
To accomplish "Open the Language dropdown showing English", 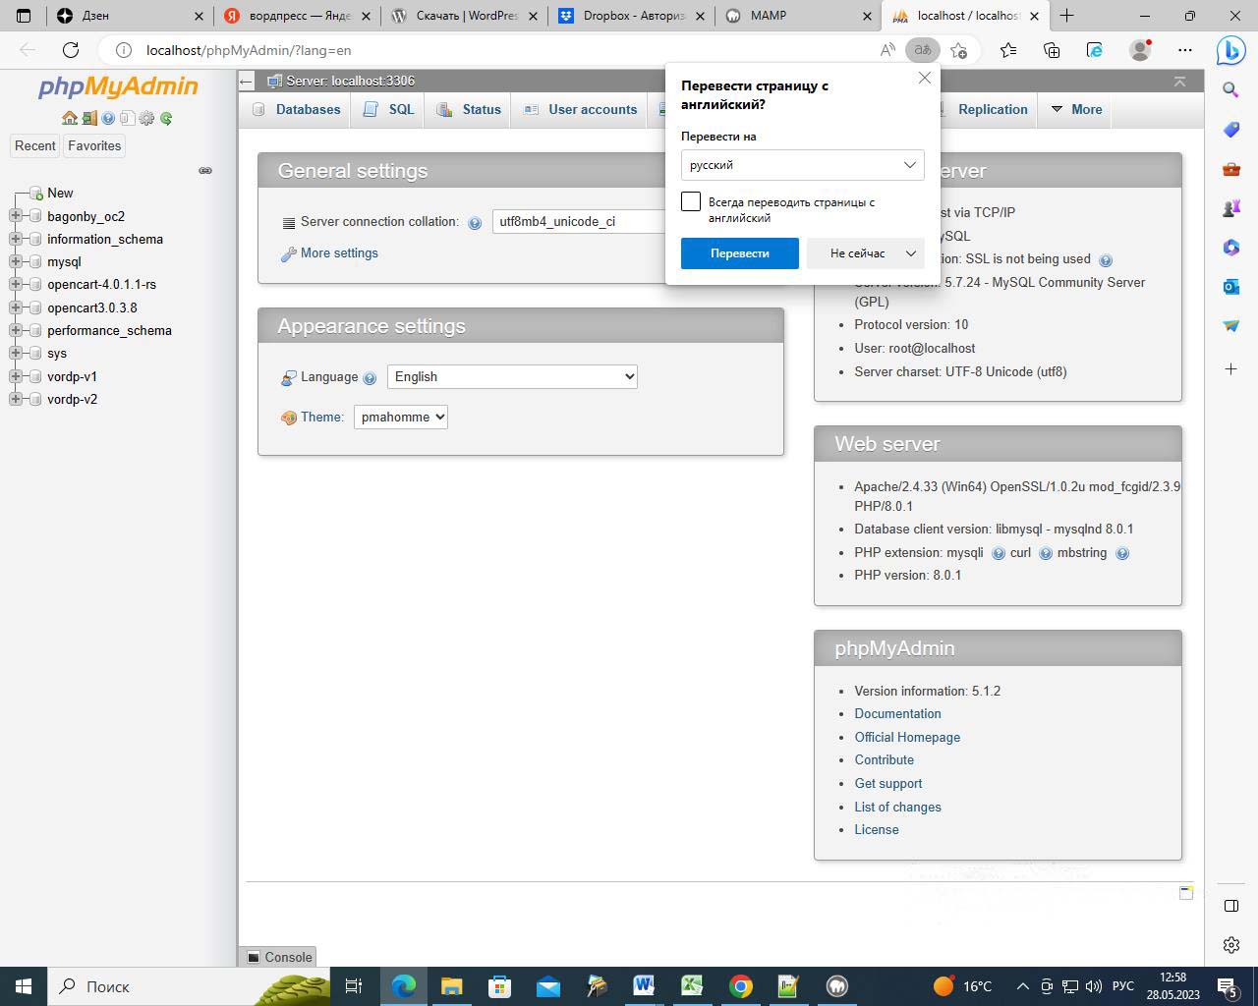I will [x=512, y=376].
